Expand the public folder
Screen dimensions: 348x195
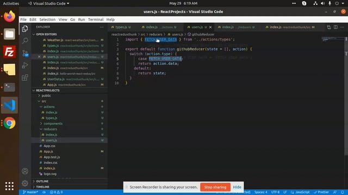(x=46, y=96)
